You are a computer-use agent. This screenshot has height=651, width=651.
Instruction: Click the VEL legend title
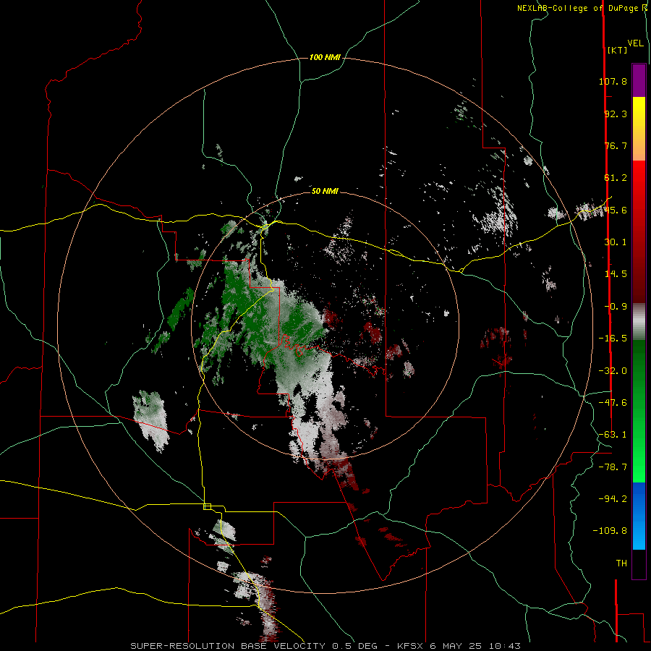point(636,43)
